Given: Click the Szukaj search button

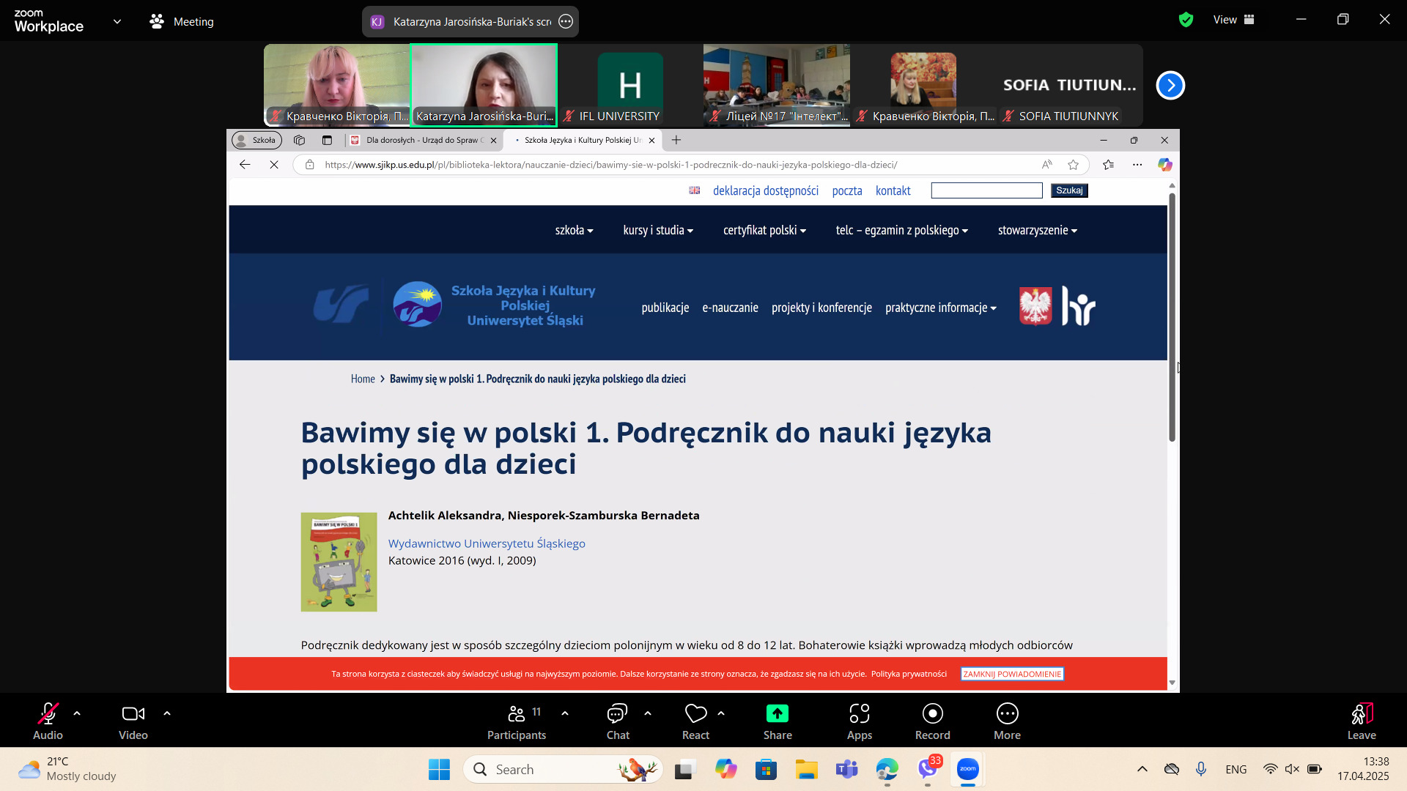Looking at the screenshot, I should pos(1069,190).
